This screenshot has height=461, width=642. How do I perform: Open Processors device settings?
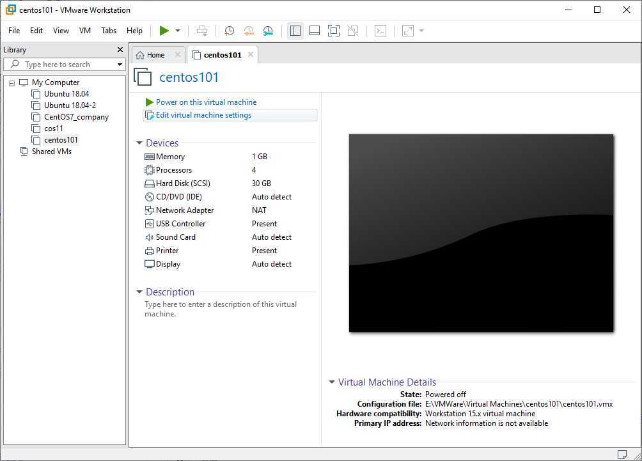coord(173,170)
